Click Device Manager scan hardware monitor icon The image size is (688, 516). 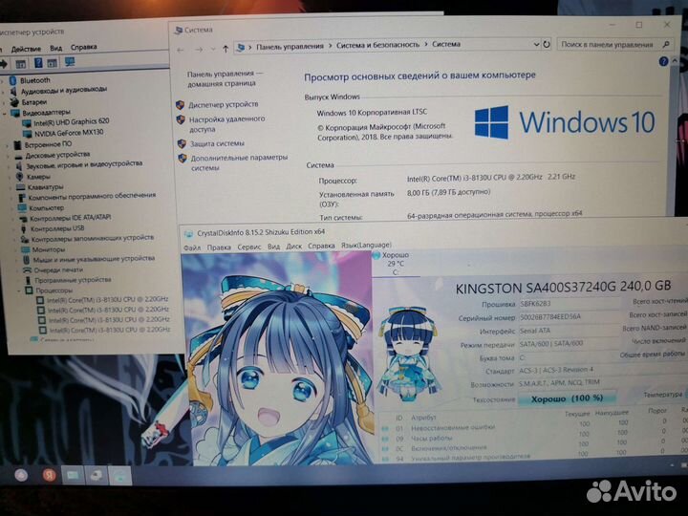[70, 62]
